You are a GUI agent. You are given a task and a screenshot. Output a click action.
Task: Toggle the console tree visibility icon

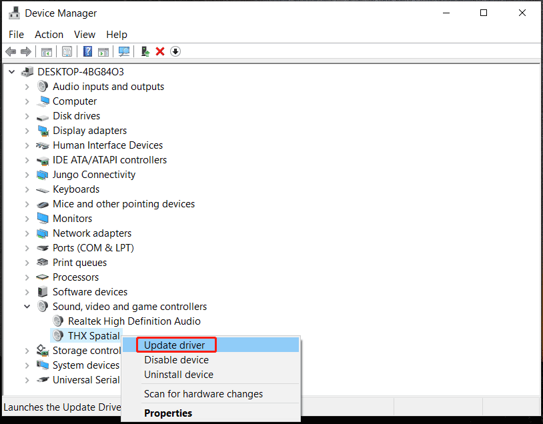pyautogui.click(x=46, y=51)
